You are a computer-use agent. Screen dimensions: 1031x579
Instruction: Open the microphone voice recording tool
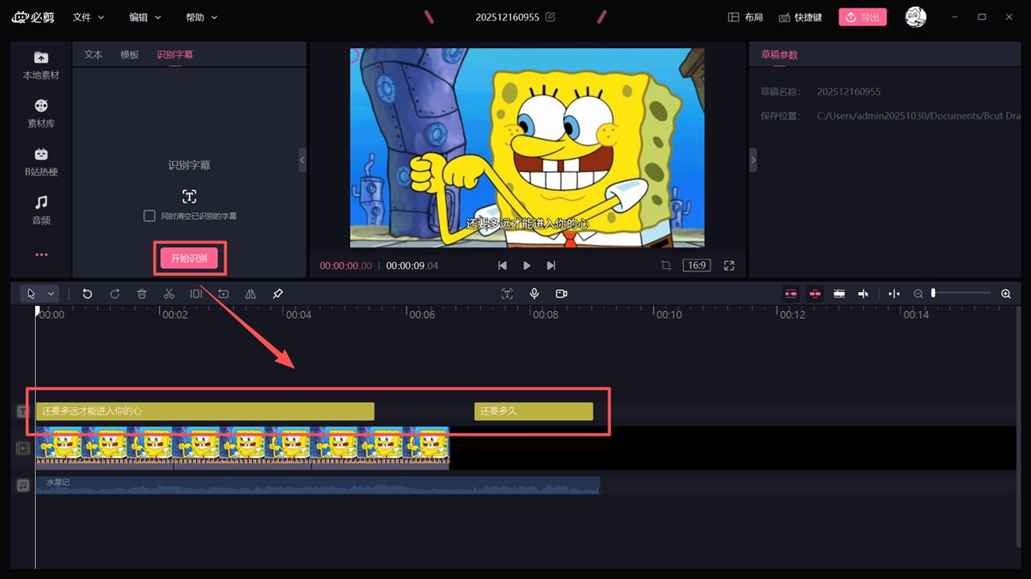[x=534, y=294]
